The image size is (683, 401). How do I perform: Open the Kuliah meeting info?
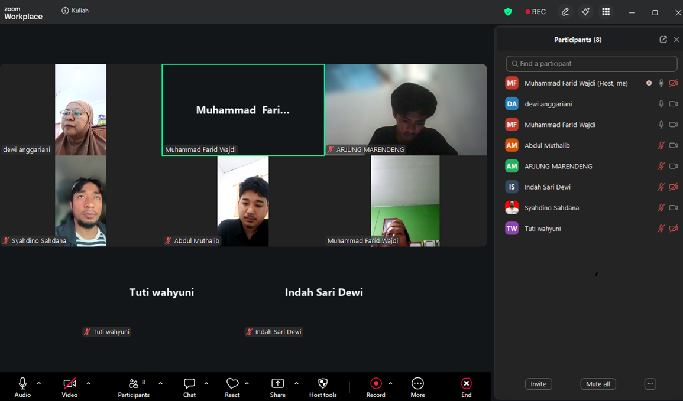pos(75,11)
